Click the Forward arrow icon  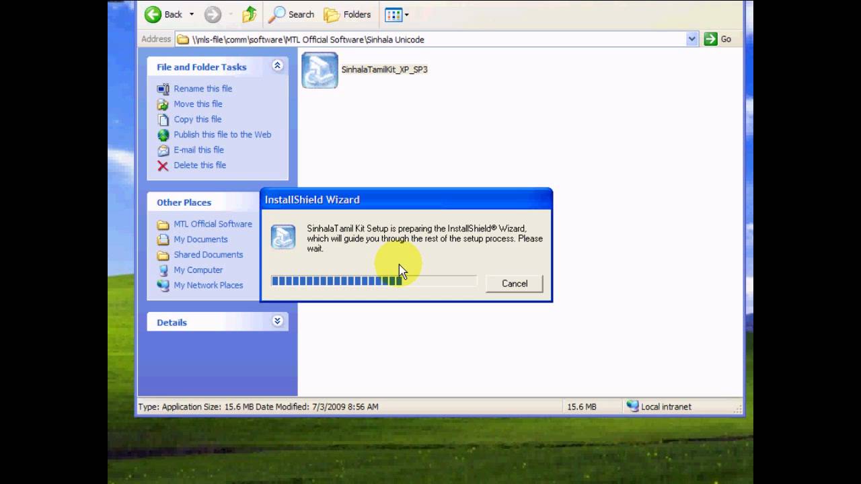point(213,14)
